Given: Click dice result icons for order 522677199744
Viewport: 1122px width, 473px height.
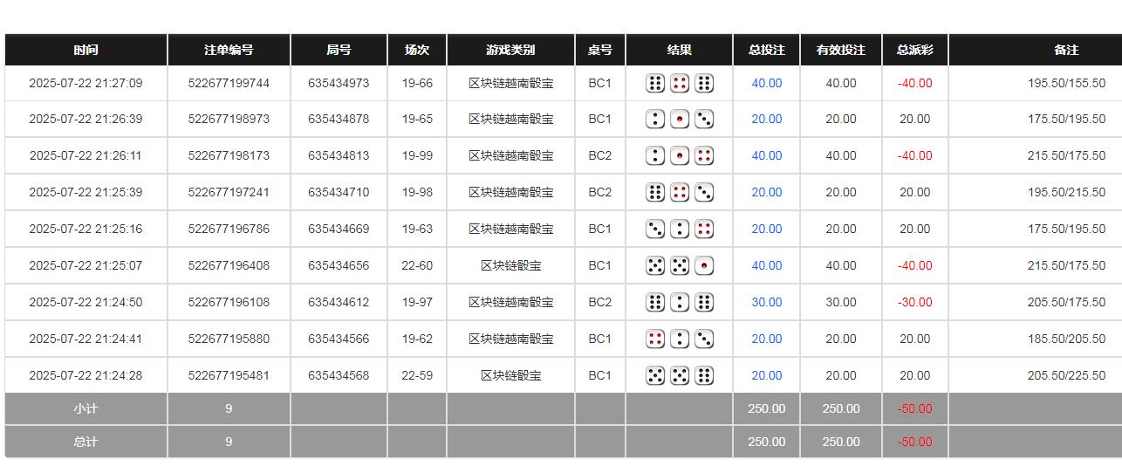Looking at the screenshot, I should pos(680,84).
